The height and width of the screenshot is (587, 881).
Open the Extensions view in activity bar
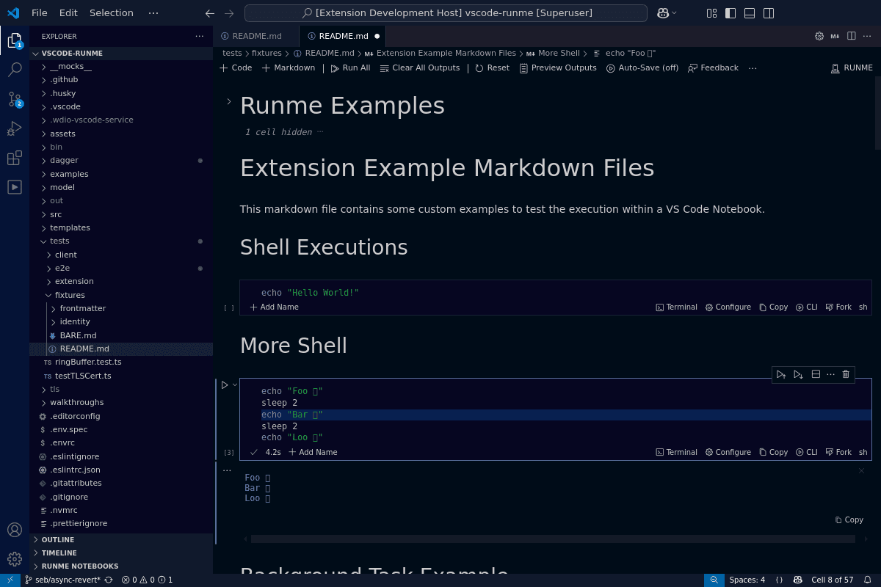(x=15, y=158)
